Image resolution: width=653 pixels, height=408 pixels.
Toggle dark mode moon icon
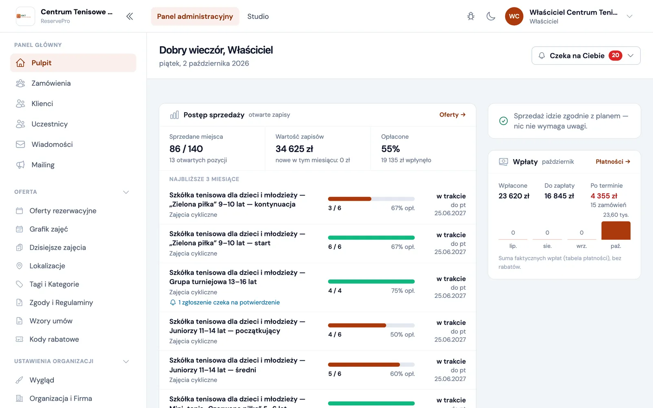(x=491, y=16)
